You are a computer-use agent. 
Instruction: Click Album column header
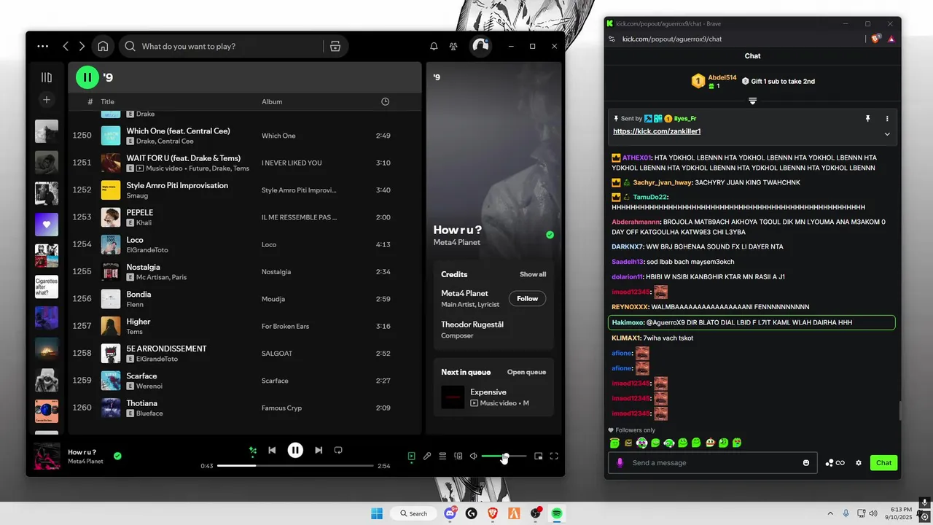[272, 101]
